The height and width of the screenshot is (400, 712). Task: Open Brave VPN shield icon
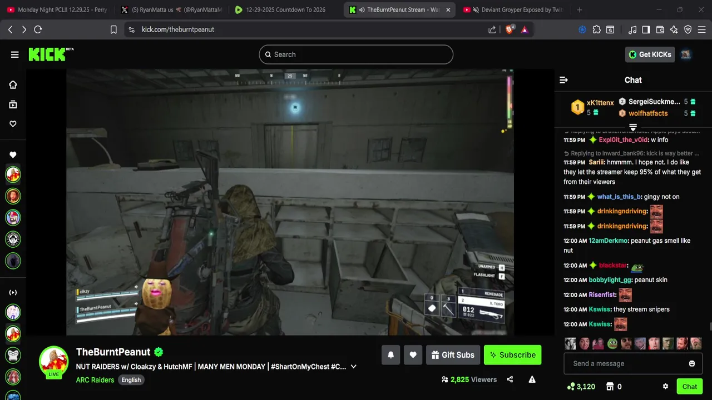coord(688,29)
